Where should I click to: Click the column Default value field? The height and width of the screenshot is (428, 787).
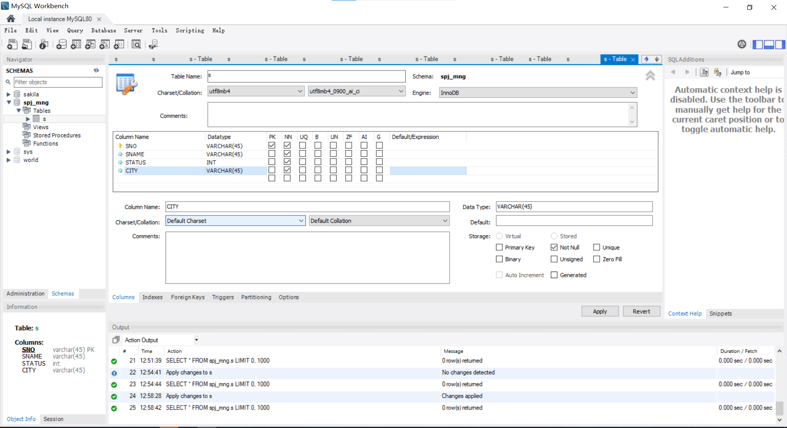pyautogui.click(x=574, y=221)
